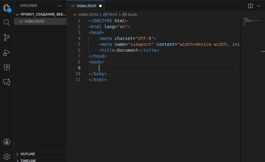Open the Manage gear settings
265x162 pixels.
pyautogui.click(x=7, y=156)
